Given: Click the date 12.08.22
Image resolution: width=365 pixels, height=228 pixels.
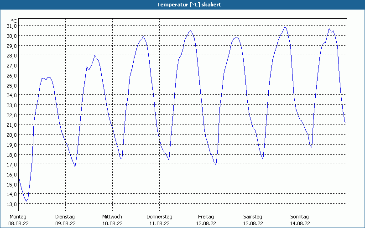Looking at the screenshot, I should [x=206, y=224].
